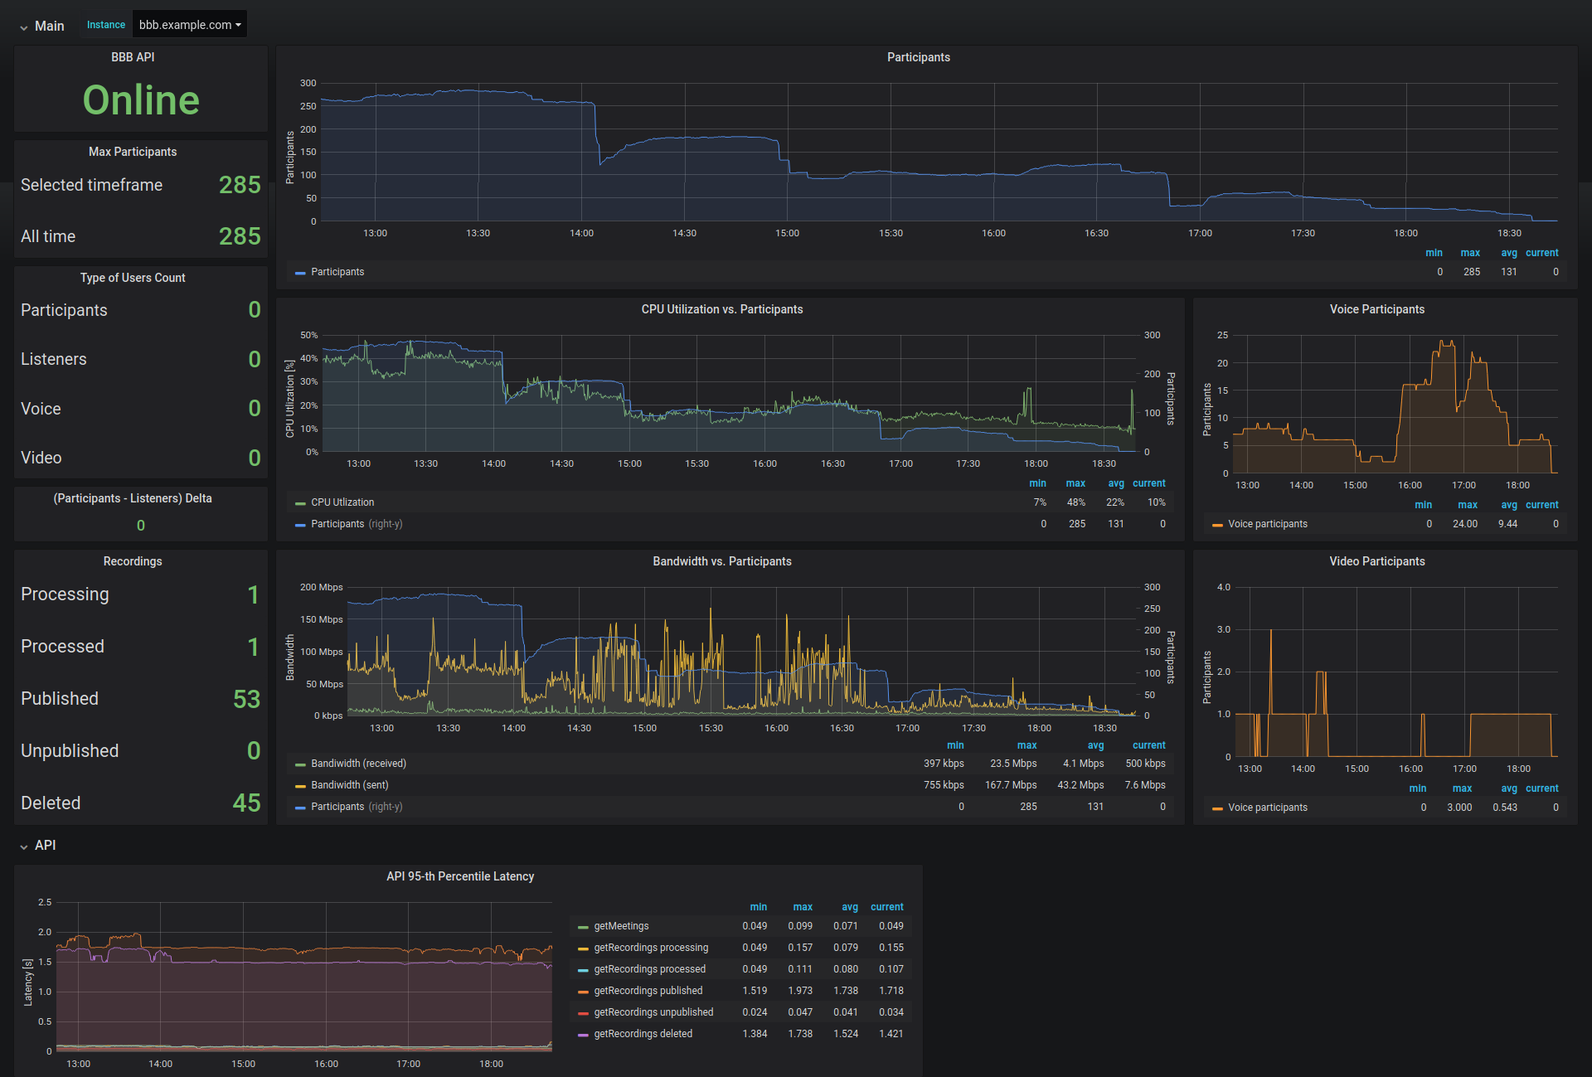The image size is (1592, 1077).
Task: Click the blue Participants legend swatch in top panel
Action: click(300, 273)
